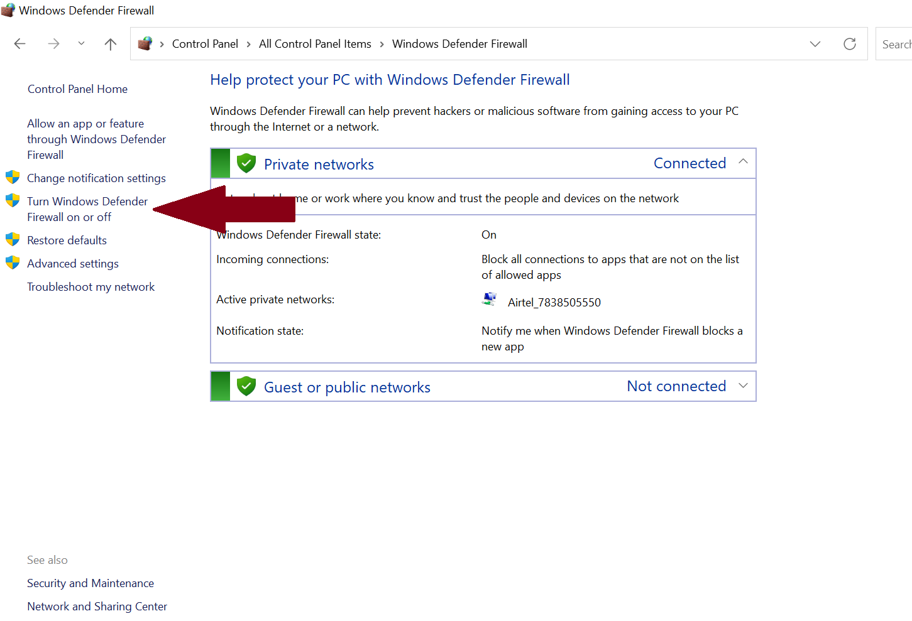Open Allow an app or feature link
The image size is (912, 621).
pos(96,139)
